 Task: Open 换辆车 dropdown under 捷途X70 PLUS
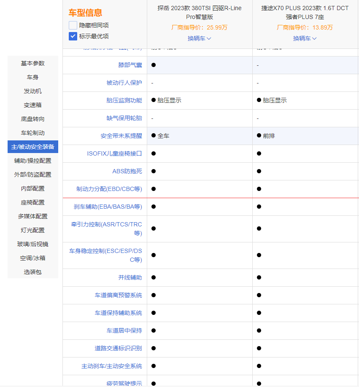pyautogui.click(x=305, y=38)
